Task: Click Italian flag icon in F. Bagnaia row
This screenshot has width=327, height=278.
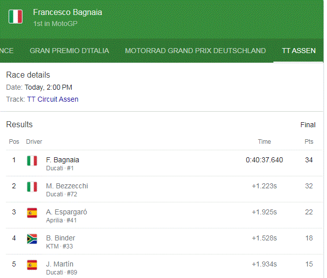Action: [32, 161]
